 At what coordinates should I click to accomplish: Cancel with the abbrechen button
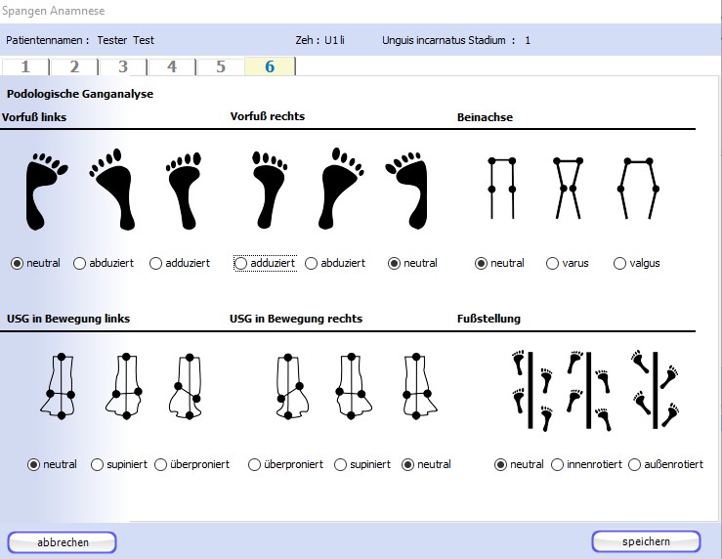63,542
